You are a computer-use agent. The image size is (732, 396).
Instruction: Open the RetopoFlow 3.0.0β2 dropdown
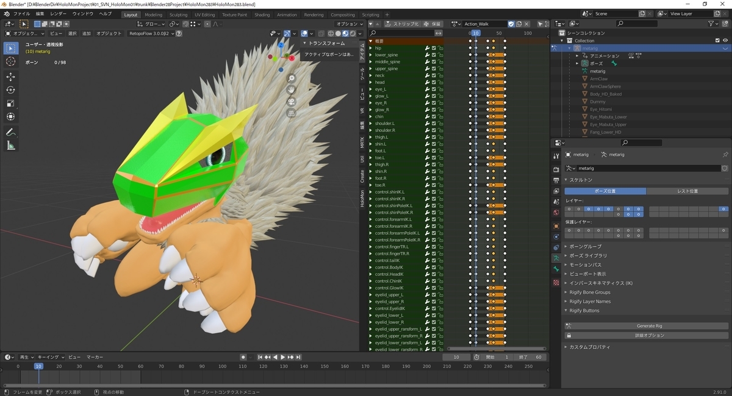150,34
